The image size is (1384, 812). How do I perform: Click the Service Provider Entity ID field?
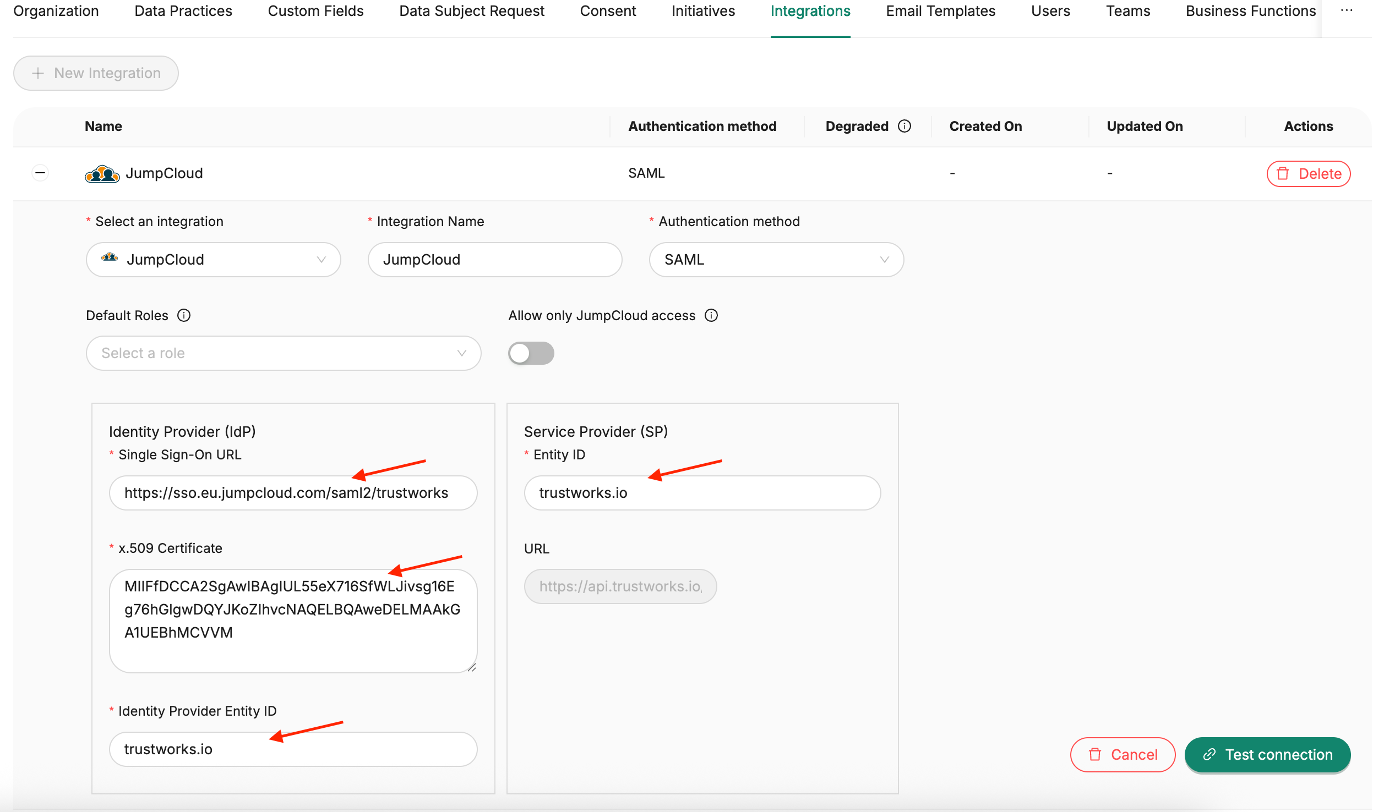click(x=702, y=493)
